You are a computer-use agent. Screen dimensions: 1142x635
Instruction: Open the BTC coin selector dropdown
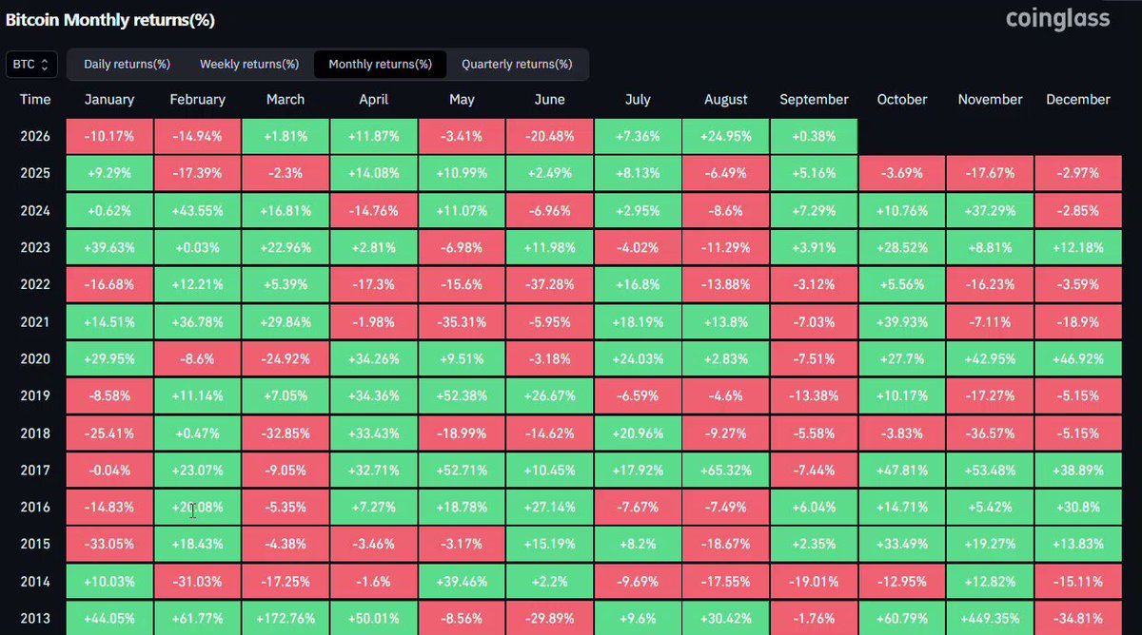point(31,64)
